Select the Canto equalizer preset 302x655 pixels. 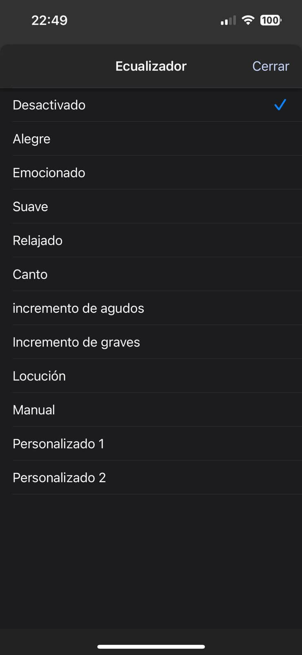point(30,274)
